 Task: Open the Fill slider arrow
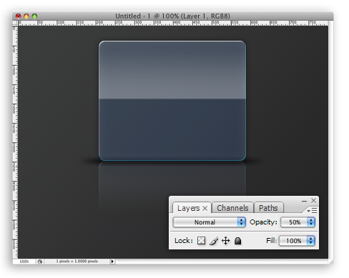click(310, 241)
